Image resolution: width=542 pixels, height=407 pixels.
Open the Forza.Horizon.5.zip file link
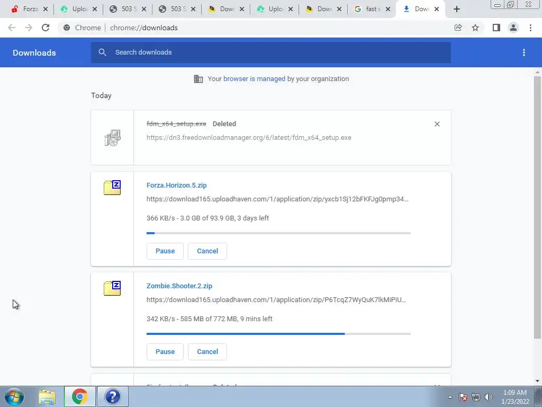[177, 185]
